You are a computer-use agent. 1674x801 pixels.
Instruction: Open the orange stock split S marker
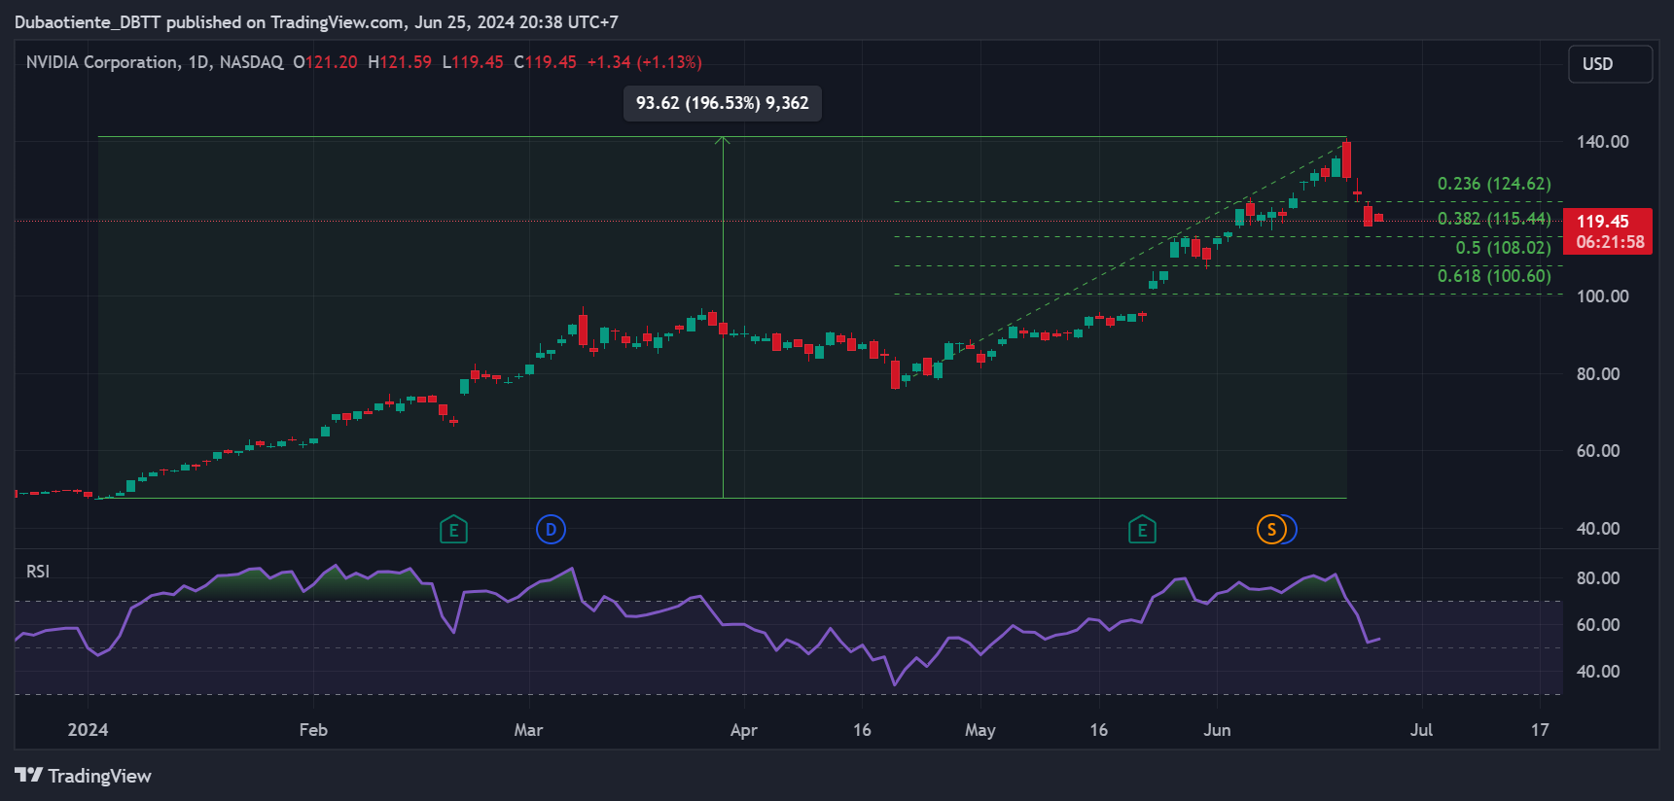[1271, 530]
